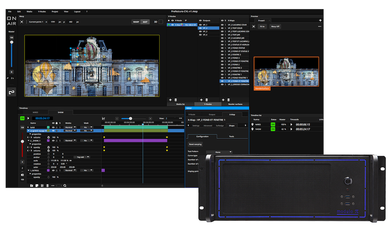
Task: Delete the selected V-Node with trash icon
Action: (x=175, y=100)
